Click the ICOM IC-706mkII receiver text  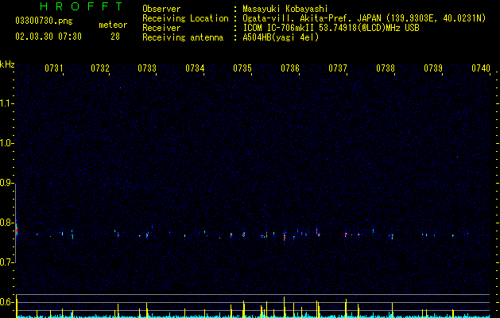tap(331, 28)
